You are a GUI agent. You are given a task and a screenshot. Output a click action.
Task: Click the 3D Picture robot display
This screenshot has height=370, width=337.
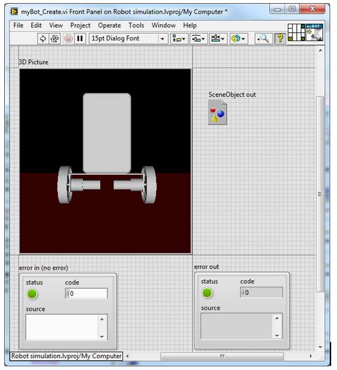tap(105, 161)
